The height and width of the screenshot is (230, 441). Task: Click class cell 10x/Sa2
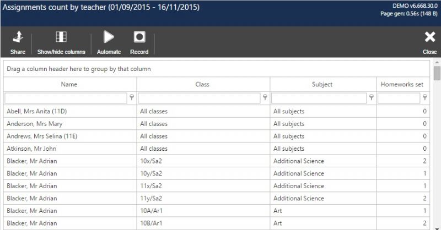(203, 161)
